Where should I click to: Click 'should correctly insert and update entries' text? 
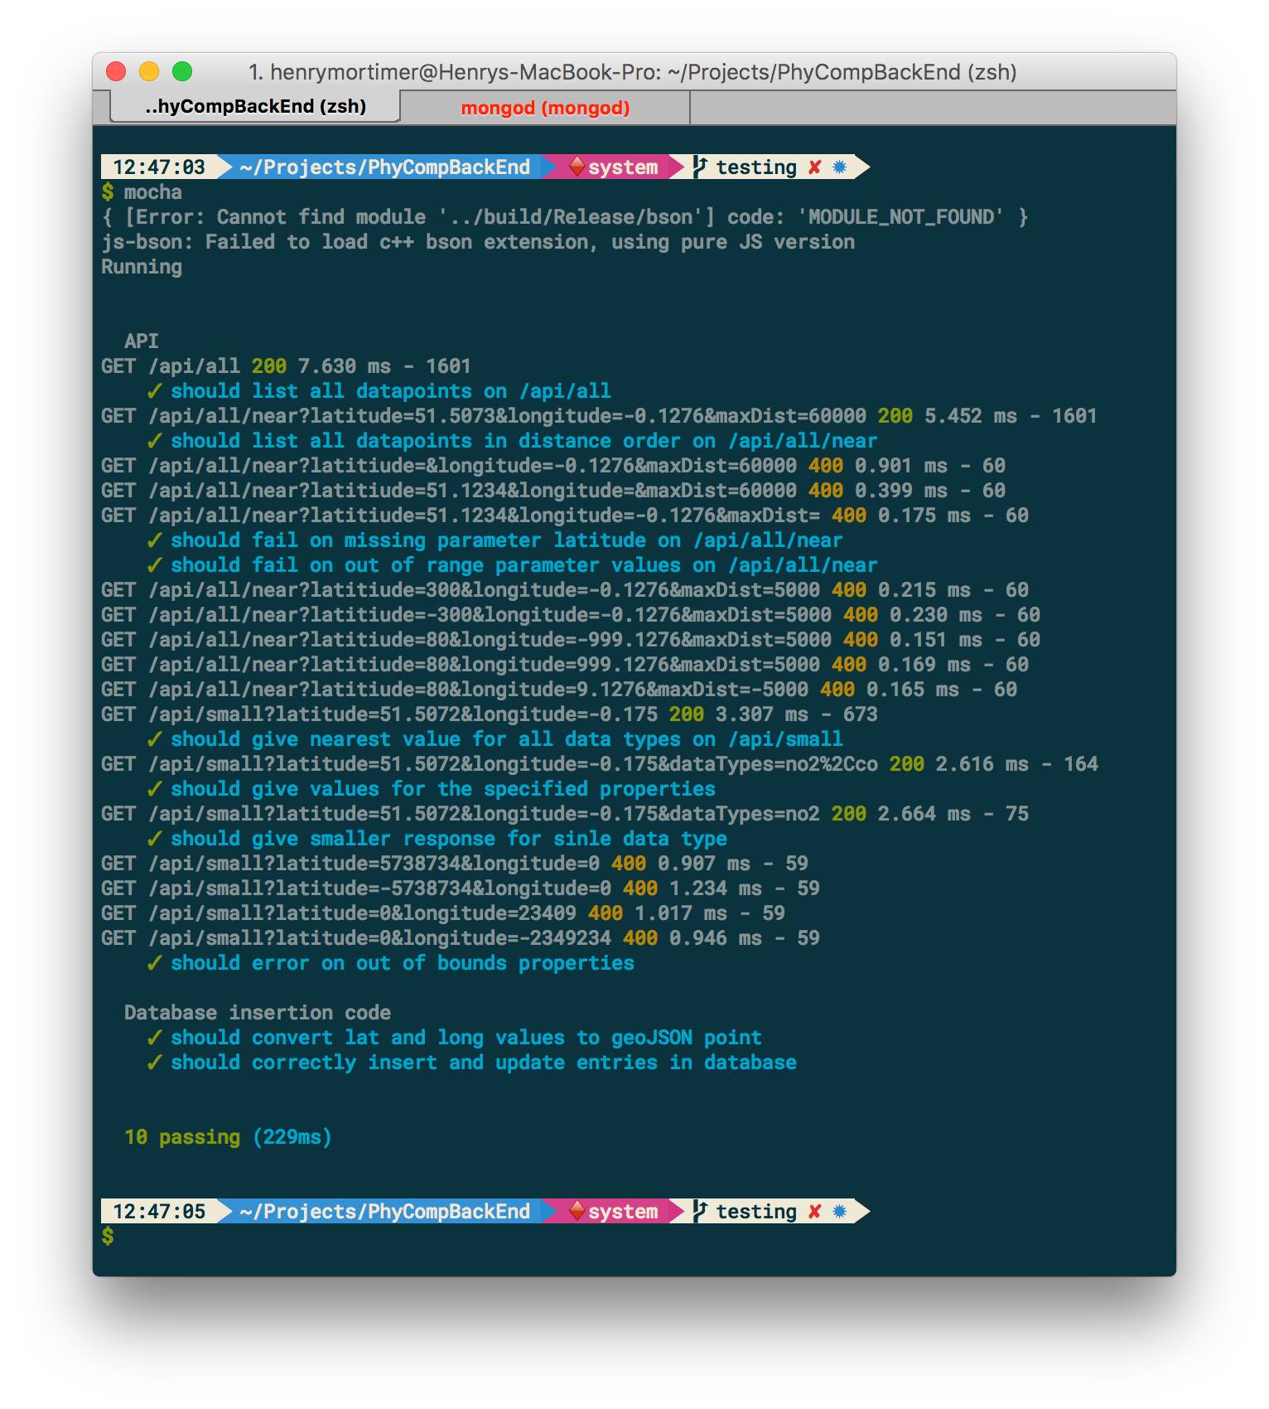[x=484, y=1063]
